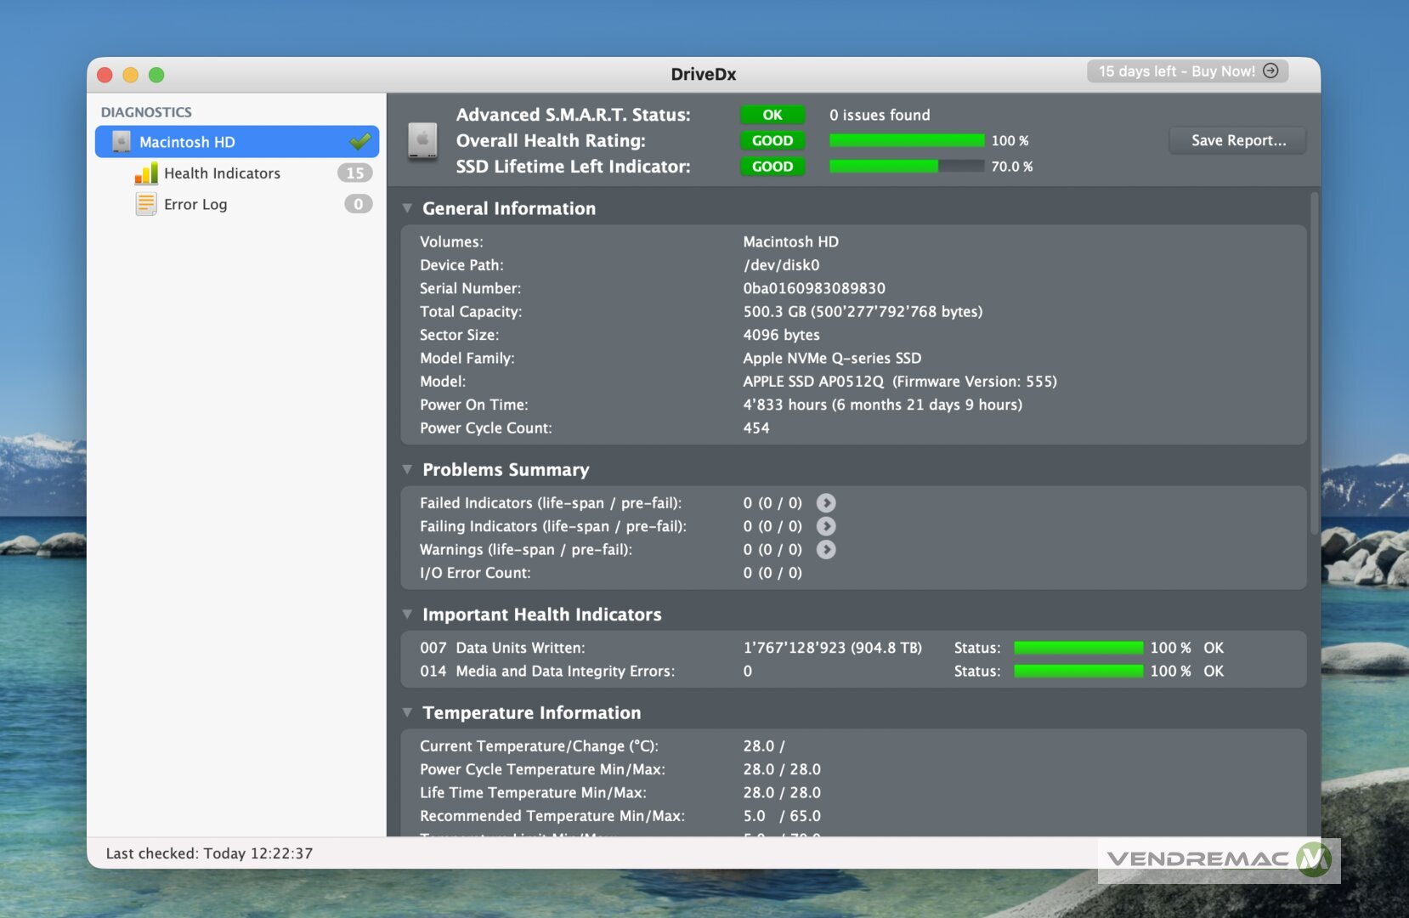
Task: Select Health Indicators in the sidebar
Action: [x=222, y=173]
